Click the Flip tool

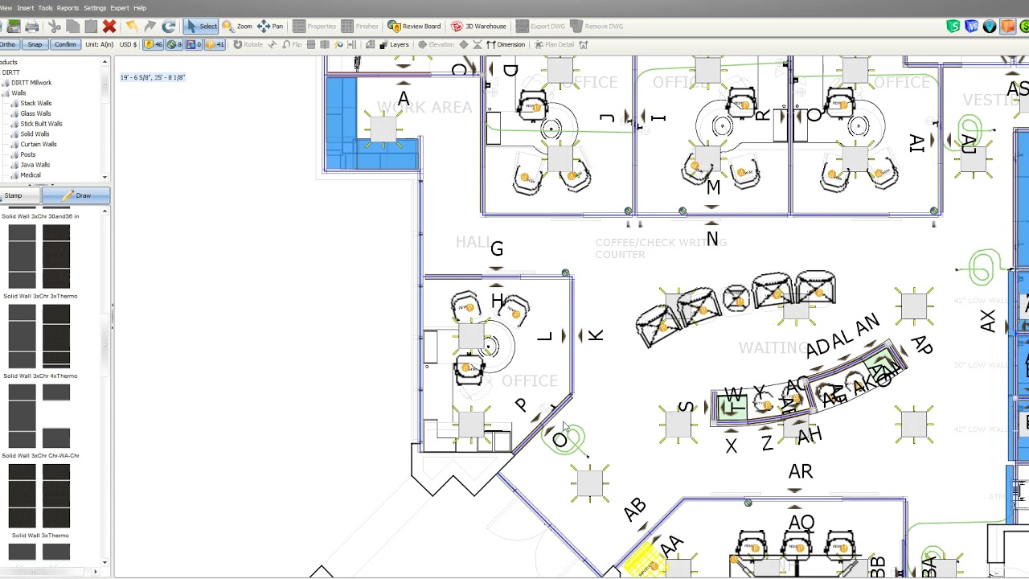291,45
